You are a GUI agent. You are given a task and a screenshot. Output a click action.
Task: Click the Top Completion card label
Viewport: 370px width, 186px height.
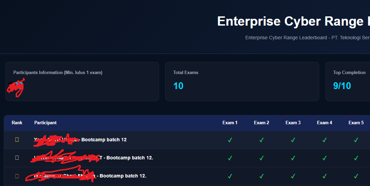click(x=349, y=73)
